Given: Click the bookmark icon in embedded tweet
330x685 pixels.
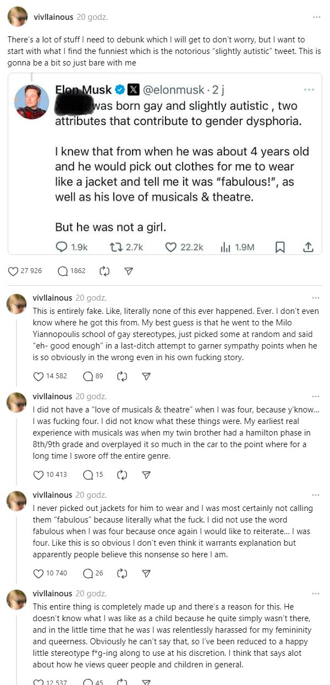Looking at the screenshot, I should coord(280,247).
